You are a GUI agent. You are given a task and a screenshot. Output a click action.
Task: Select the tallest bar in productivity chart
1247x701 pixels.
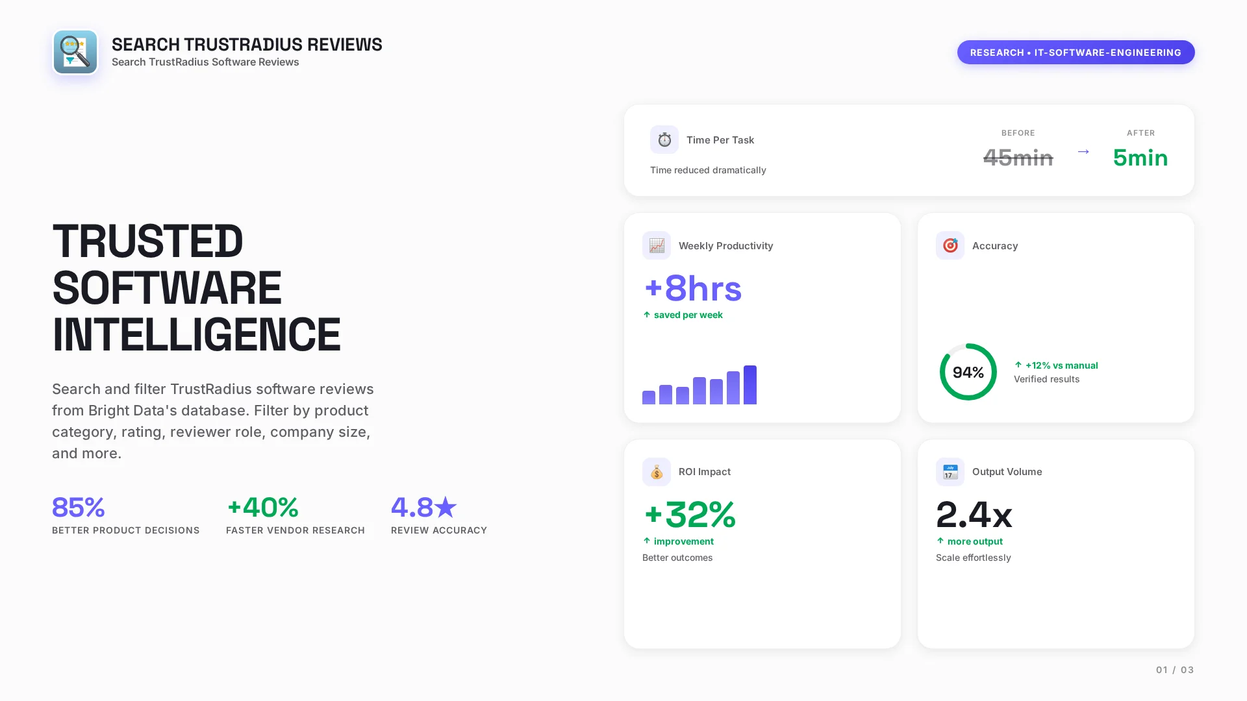pos(751,384)
